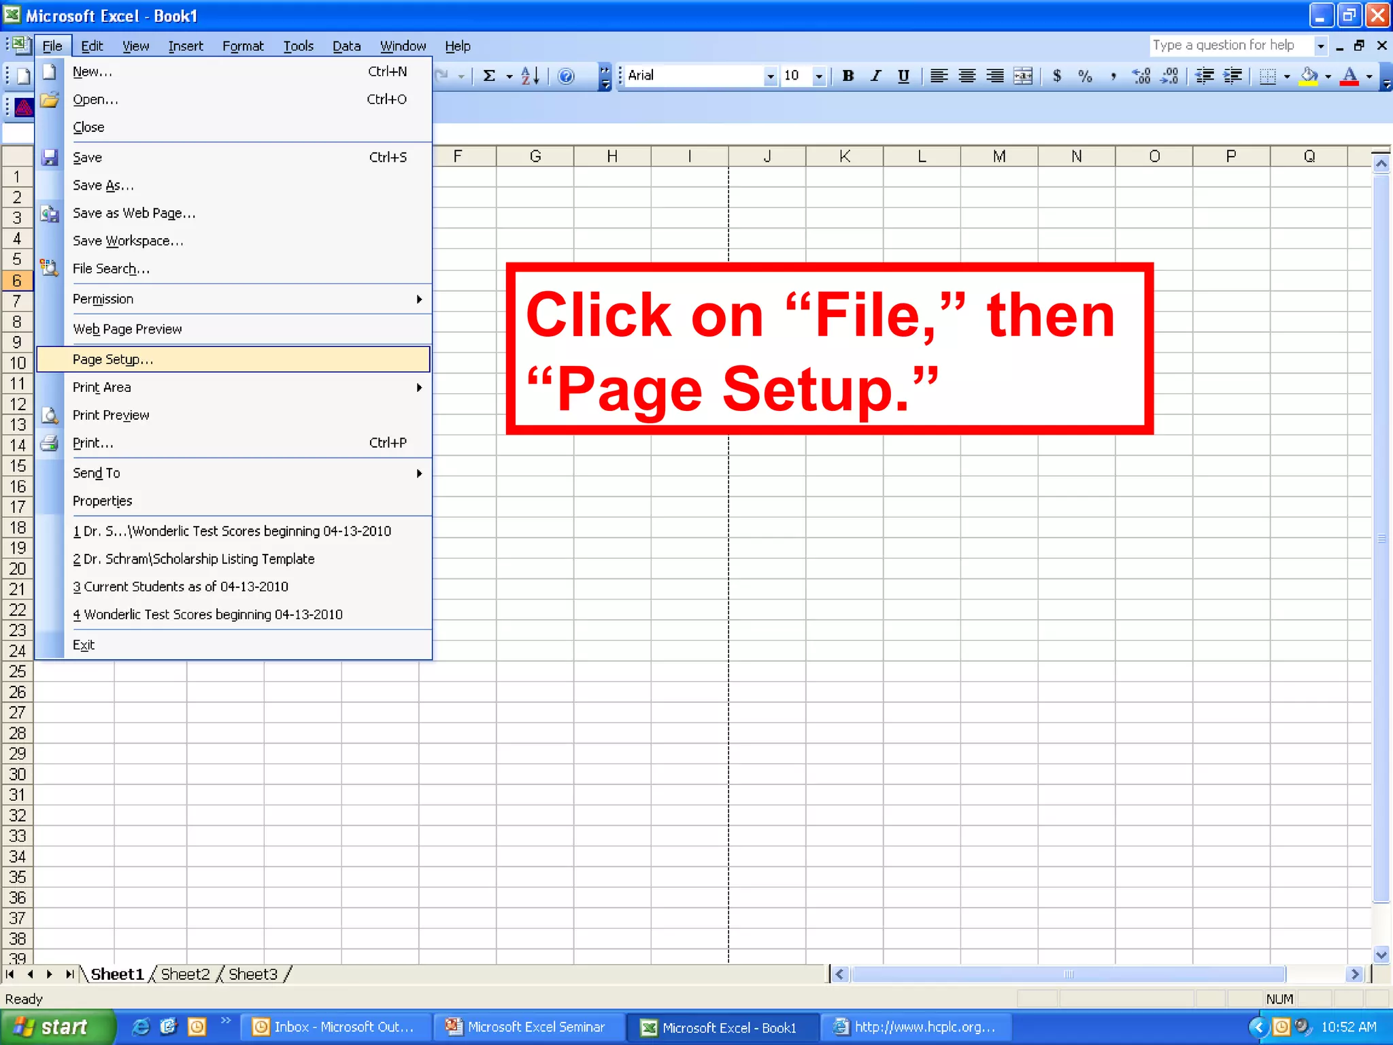Image resolution: width=1393 pixels, height=1045 pixels.
Task: Click Web Page Preview entry
Action: pyautogui.click(x=233, y=329)
